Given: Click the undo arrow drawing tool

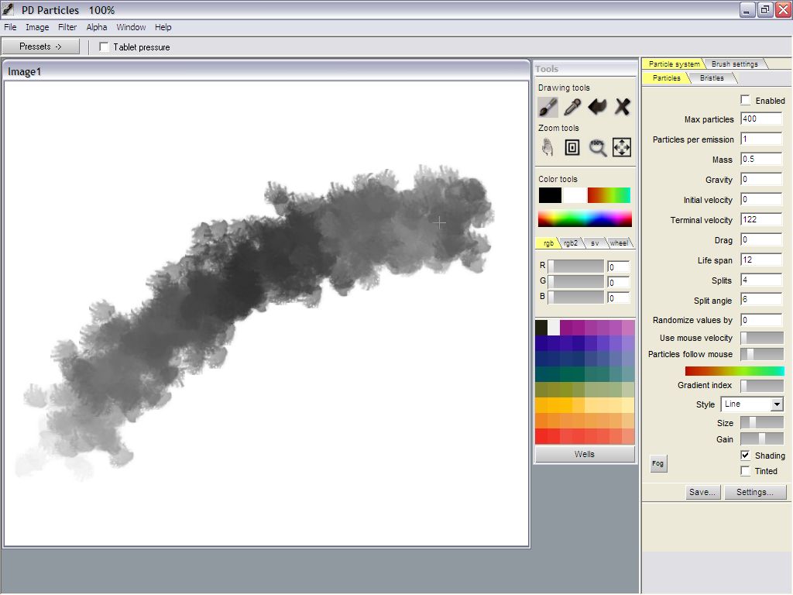Looking at the screenshot, I should tap(597, 107).
